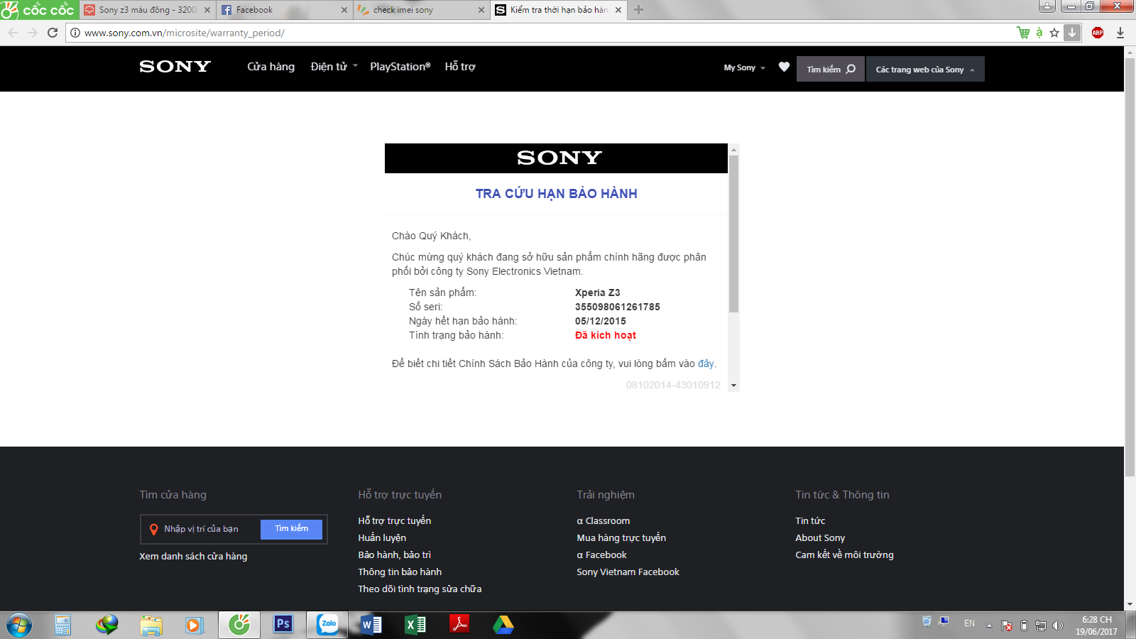The width and height of the screenshot is (1136, 639).
Task: Open Google Drive from the taskbar
Action: pos(503,625)
